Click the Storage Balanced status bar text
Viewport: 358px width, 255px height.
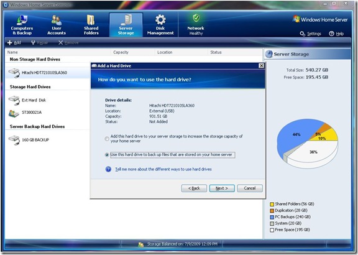point(182,244)
